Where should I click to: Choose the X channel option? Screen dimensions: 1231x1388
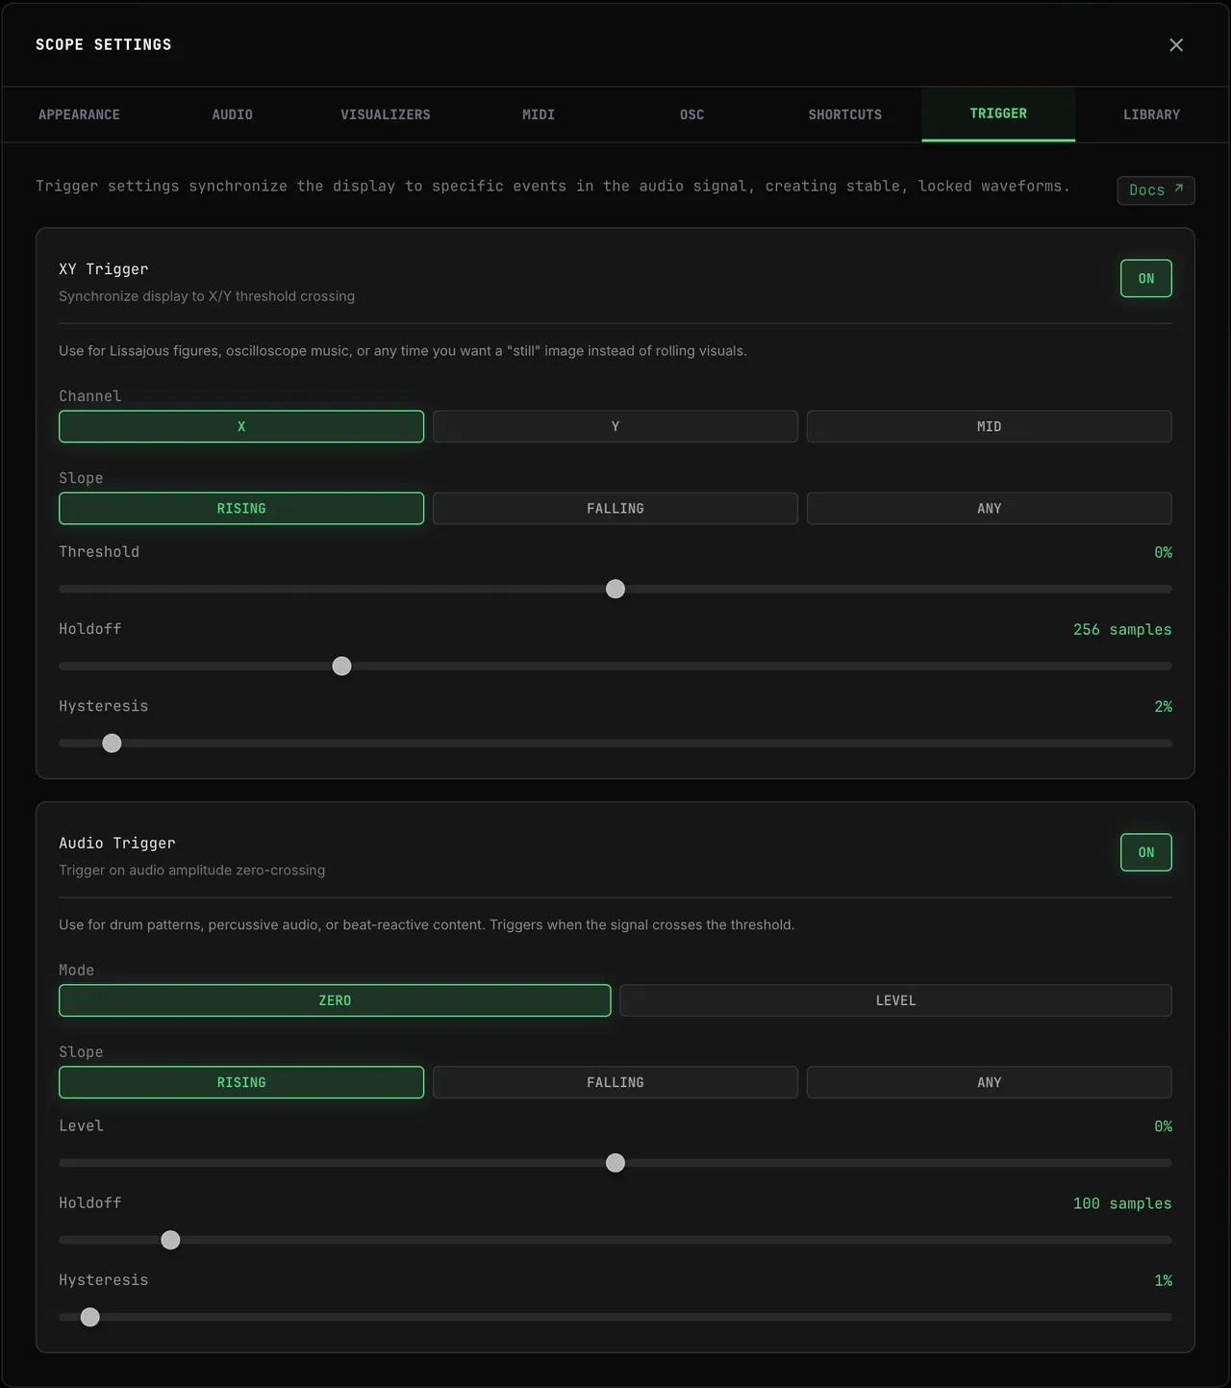[x=241, y=426]
